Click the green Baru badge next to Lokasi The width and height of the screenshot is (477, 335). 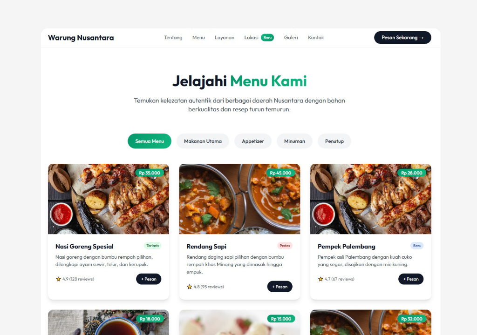267,38
